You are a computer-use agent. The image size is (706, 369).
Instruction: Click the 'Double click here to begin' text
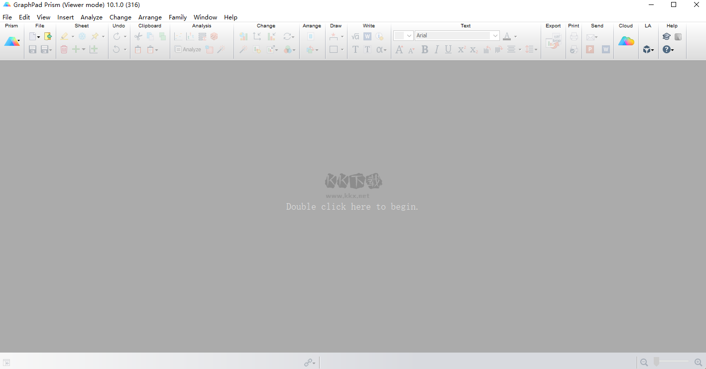(x=352, y=207)
